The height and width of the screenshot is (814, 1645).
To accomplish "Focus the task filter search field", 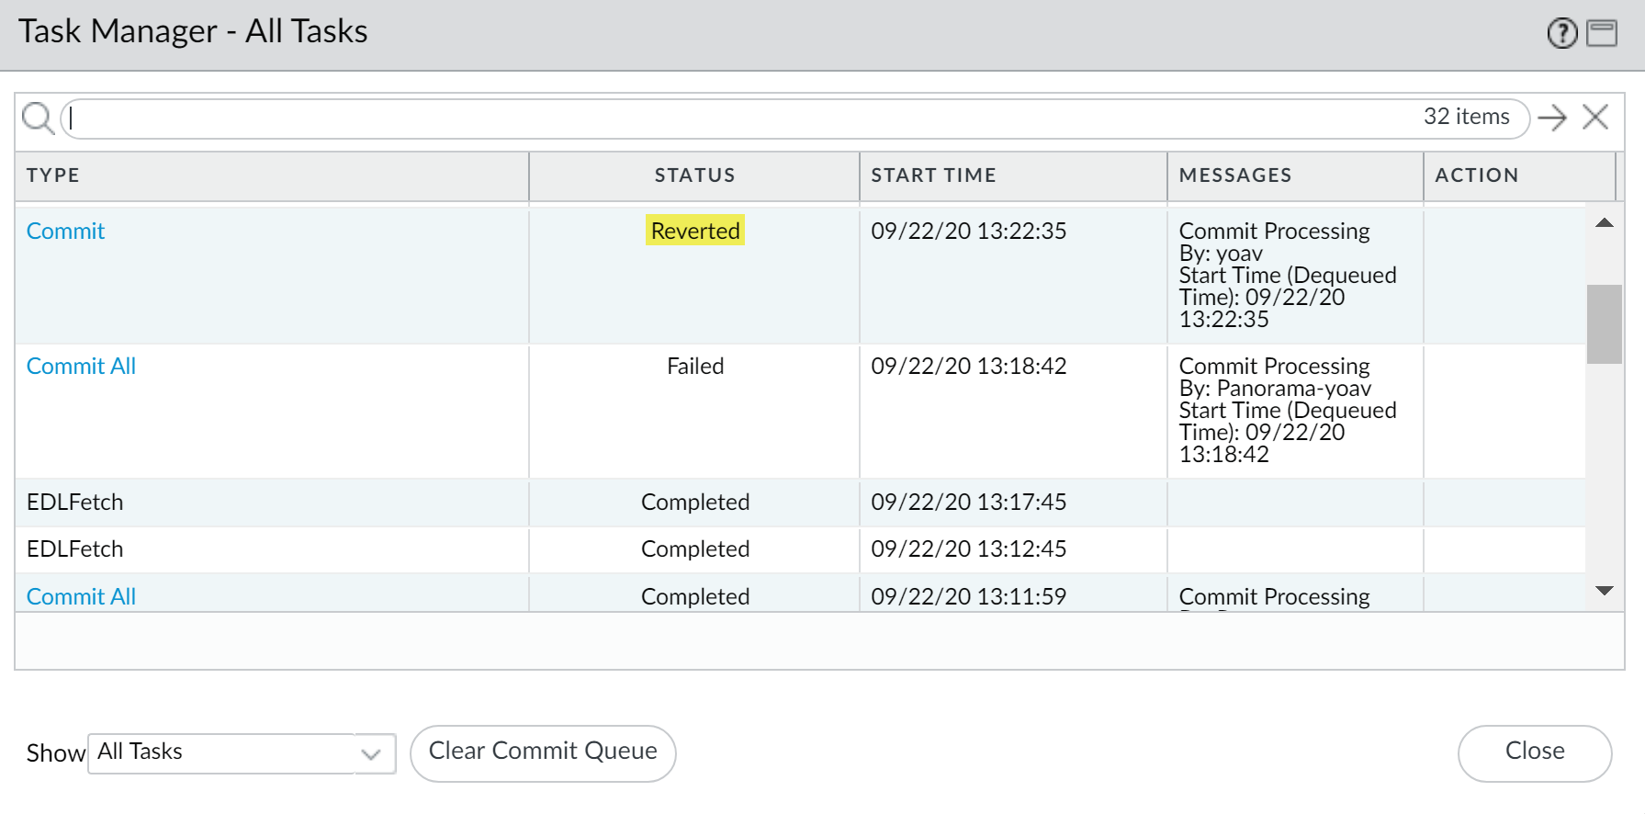I will pyautogui.click(x=735, y=119).
